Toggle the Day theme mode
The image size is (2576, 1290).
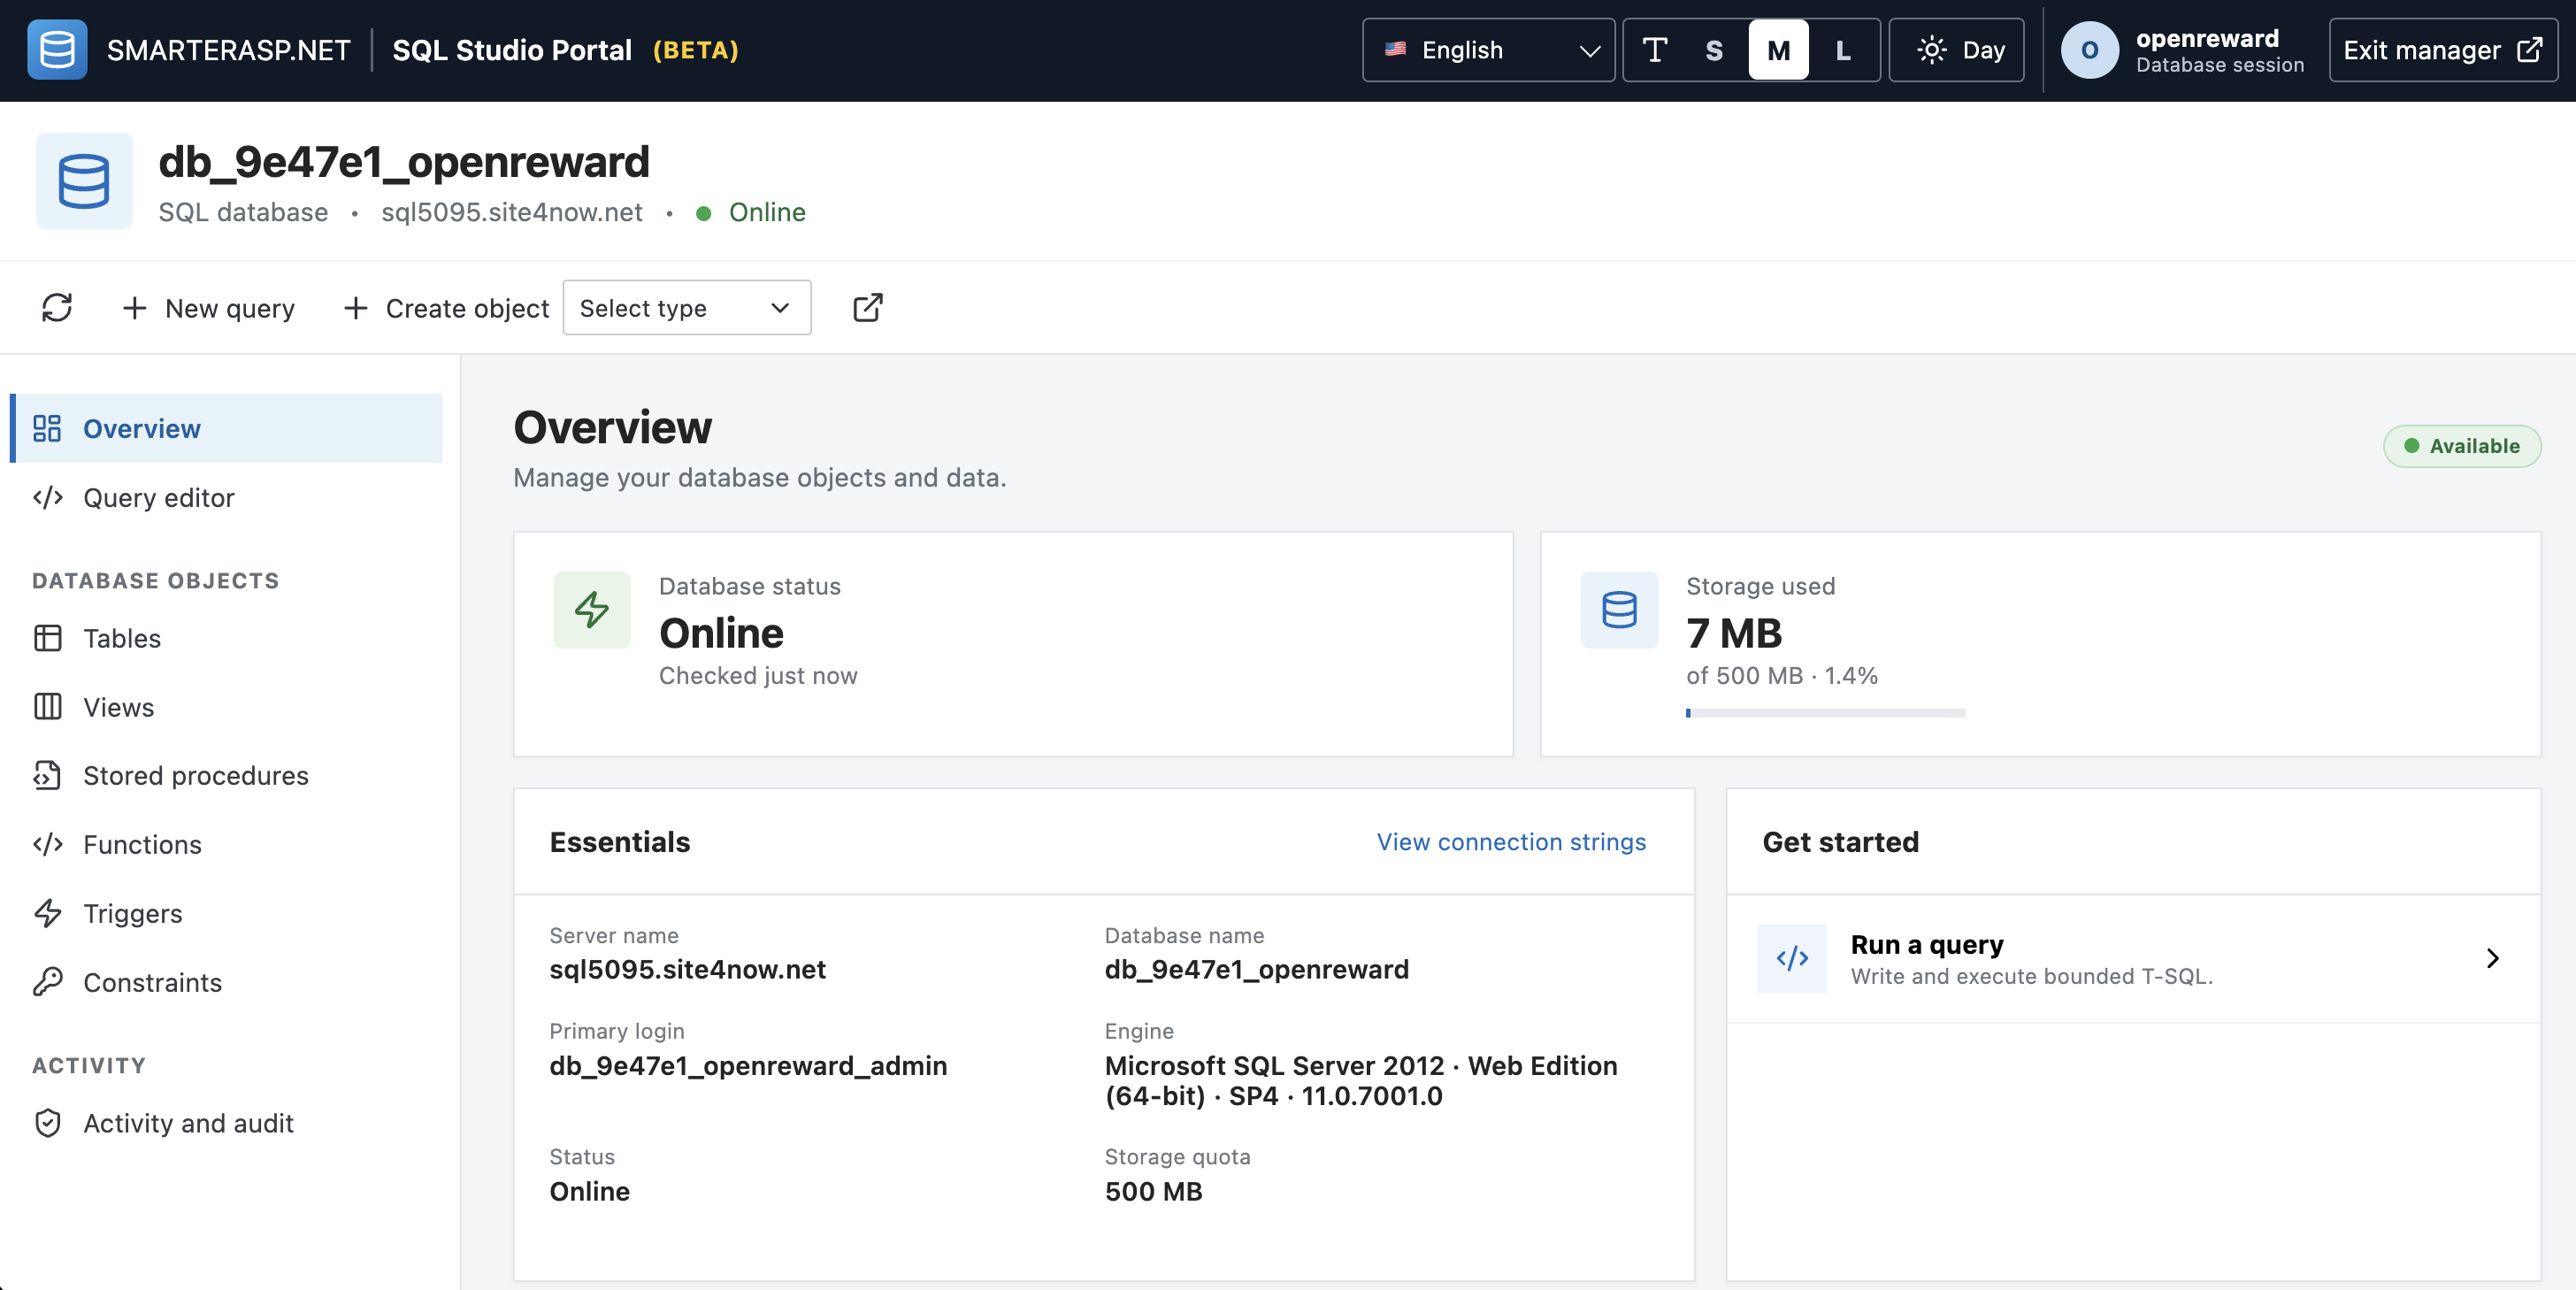[1956, 50]
